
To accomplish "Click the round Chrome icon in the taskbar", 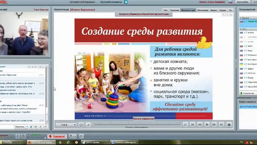I will (60, 142).
